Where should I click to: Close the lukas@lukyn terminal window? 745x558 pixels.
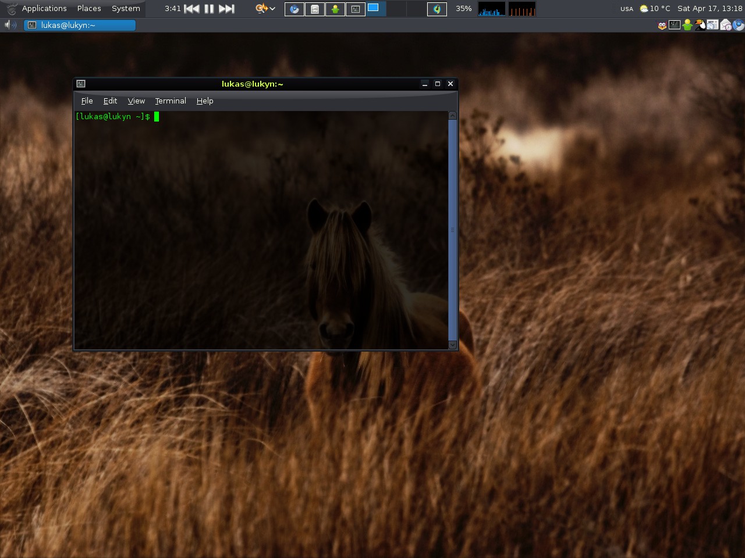pos(450,84)
